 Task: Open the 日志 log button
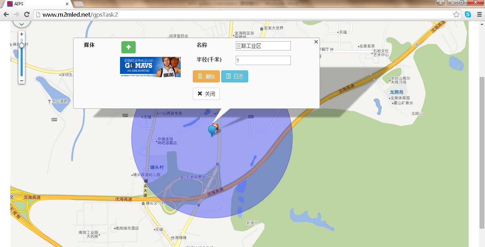(235, 76)
